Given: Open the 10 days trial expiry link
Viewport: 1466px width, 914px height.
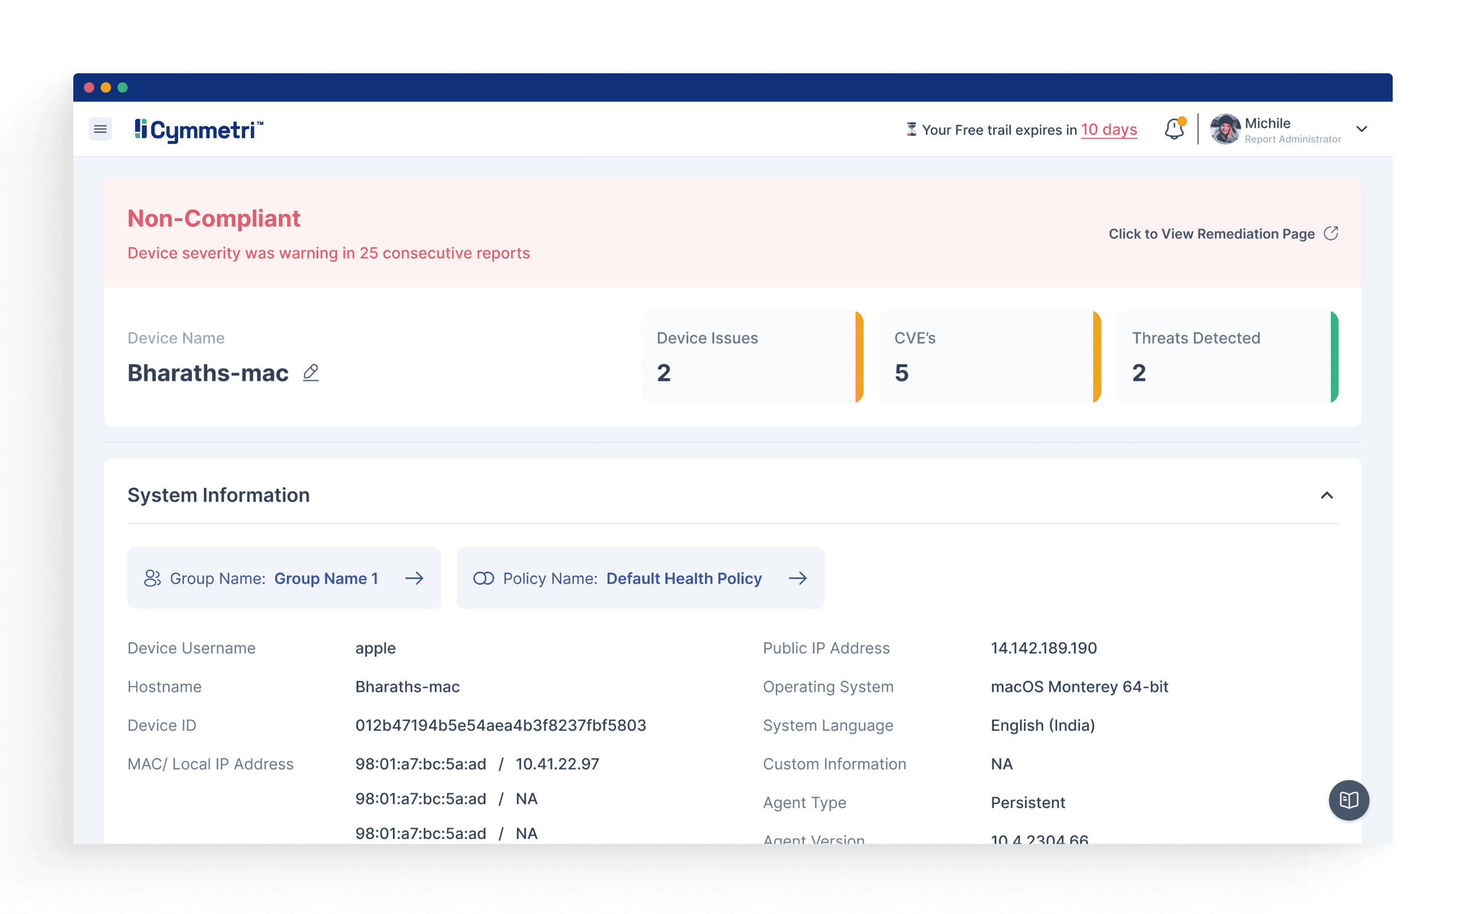Looking at the screenshot, I should pos(1108,130).
